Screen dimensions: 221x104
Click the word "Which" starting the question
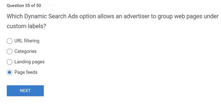click(x=15, y=16)
